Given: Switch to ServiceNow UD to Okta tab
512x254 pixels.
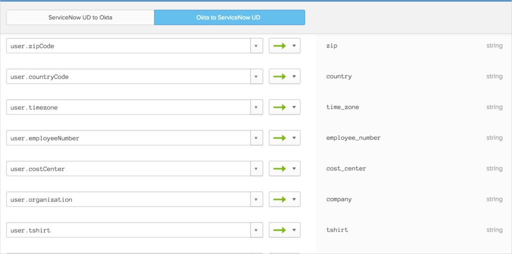Looking at the screenshot, I should [80, 17].
